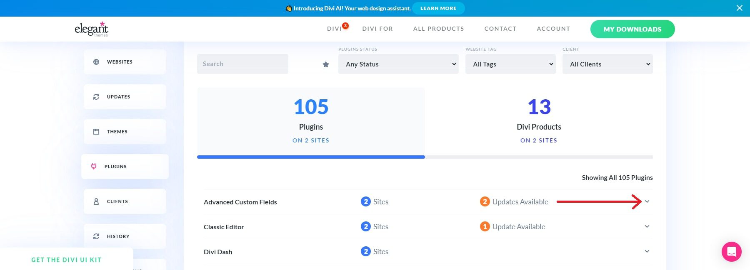The image size is (750, 270).
Task: Click the History refresh icon
Action: point(96,236)
